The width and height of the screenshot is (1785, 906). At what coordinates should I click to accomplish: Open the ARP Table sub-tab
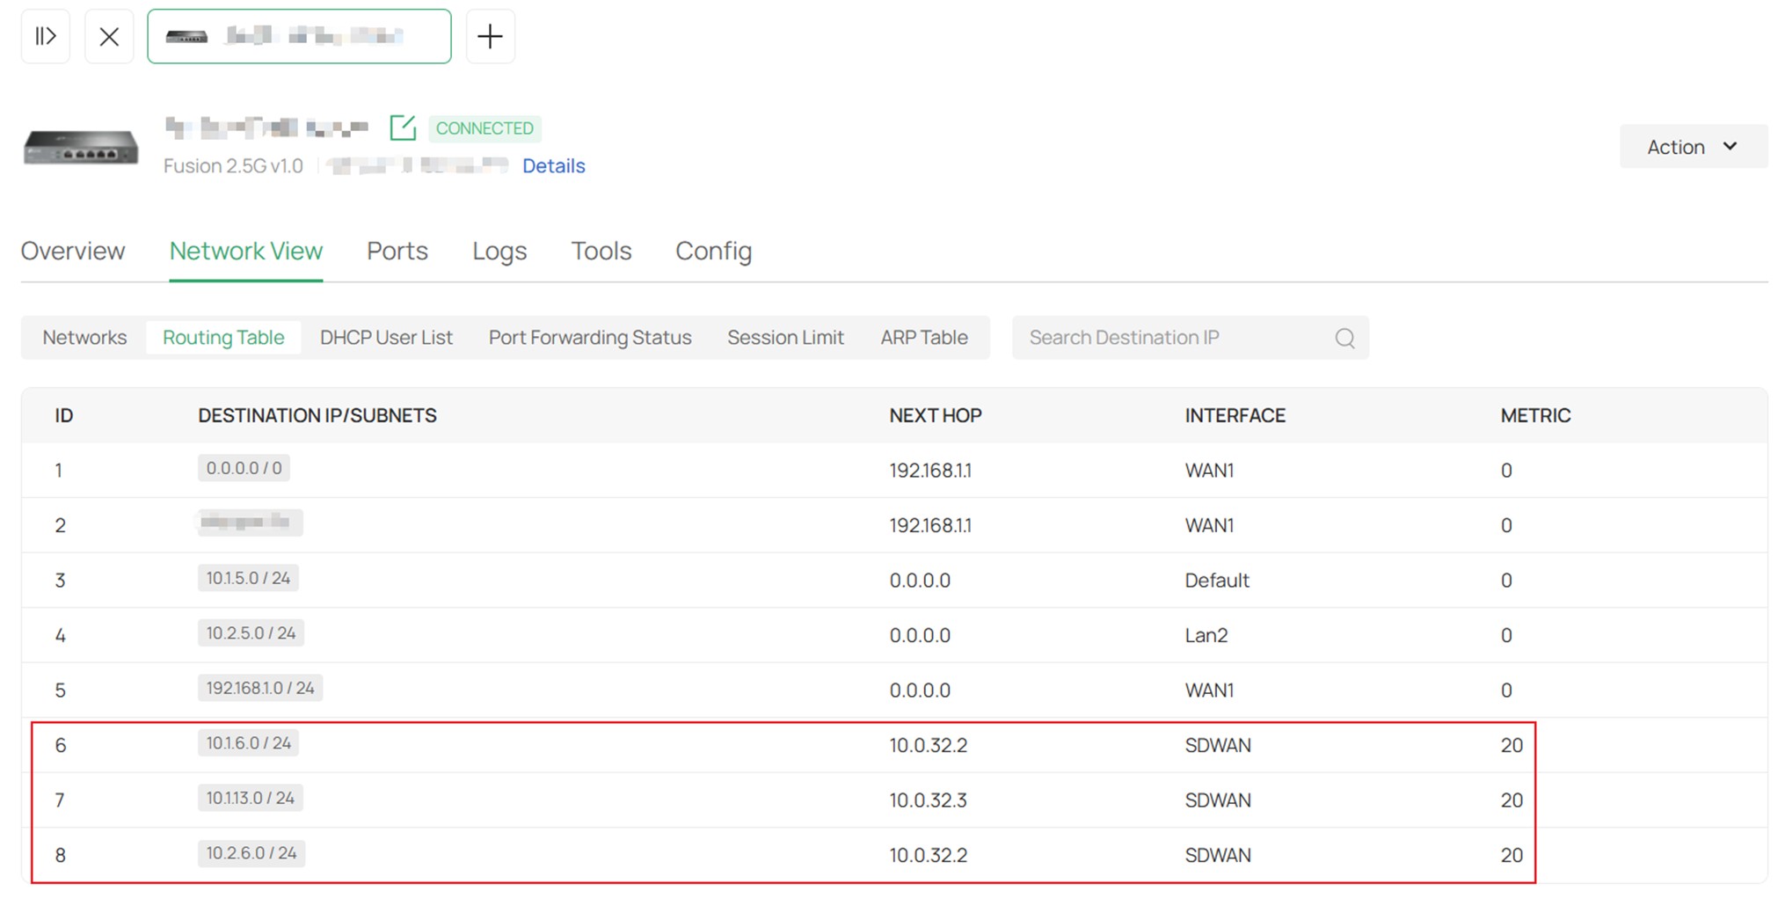[924, 338]
